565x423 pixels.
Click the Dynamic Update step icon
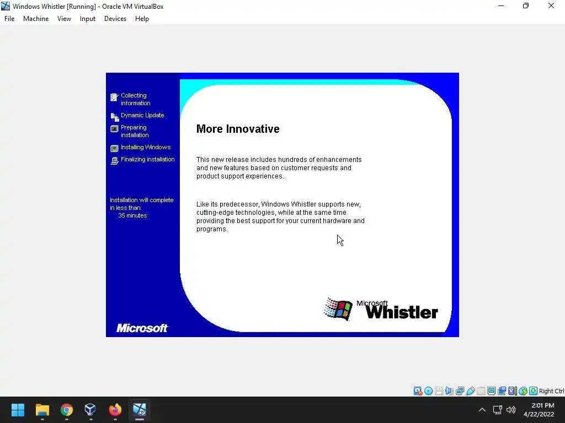[115, 117]
